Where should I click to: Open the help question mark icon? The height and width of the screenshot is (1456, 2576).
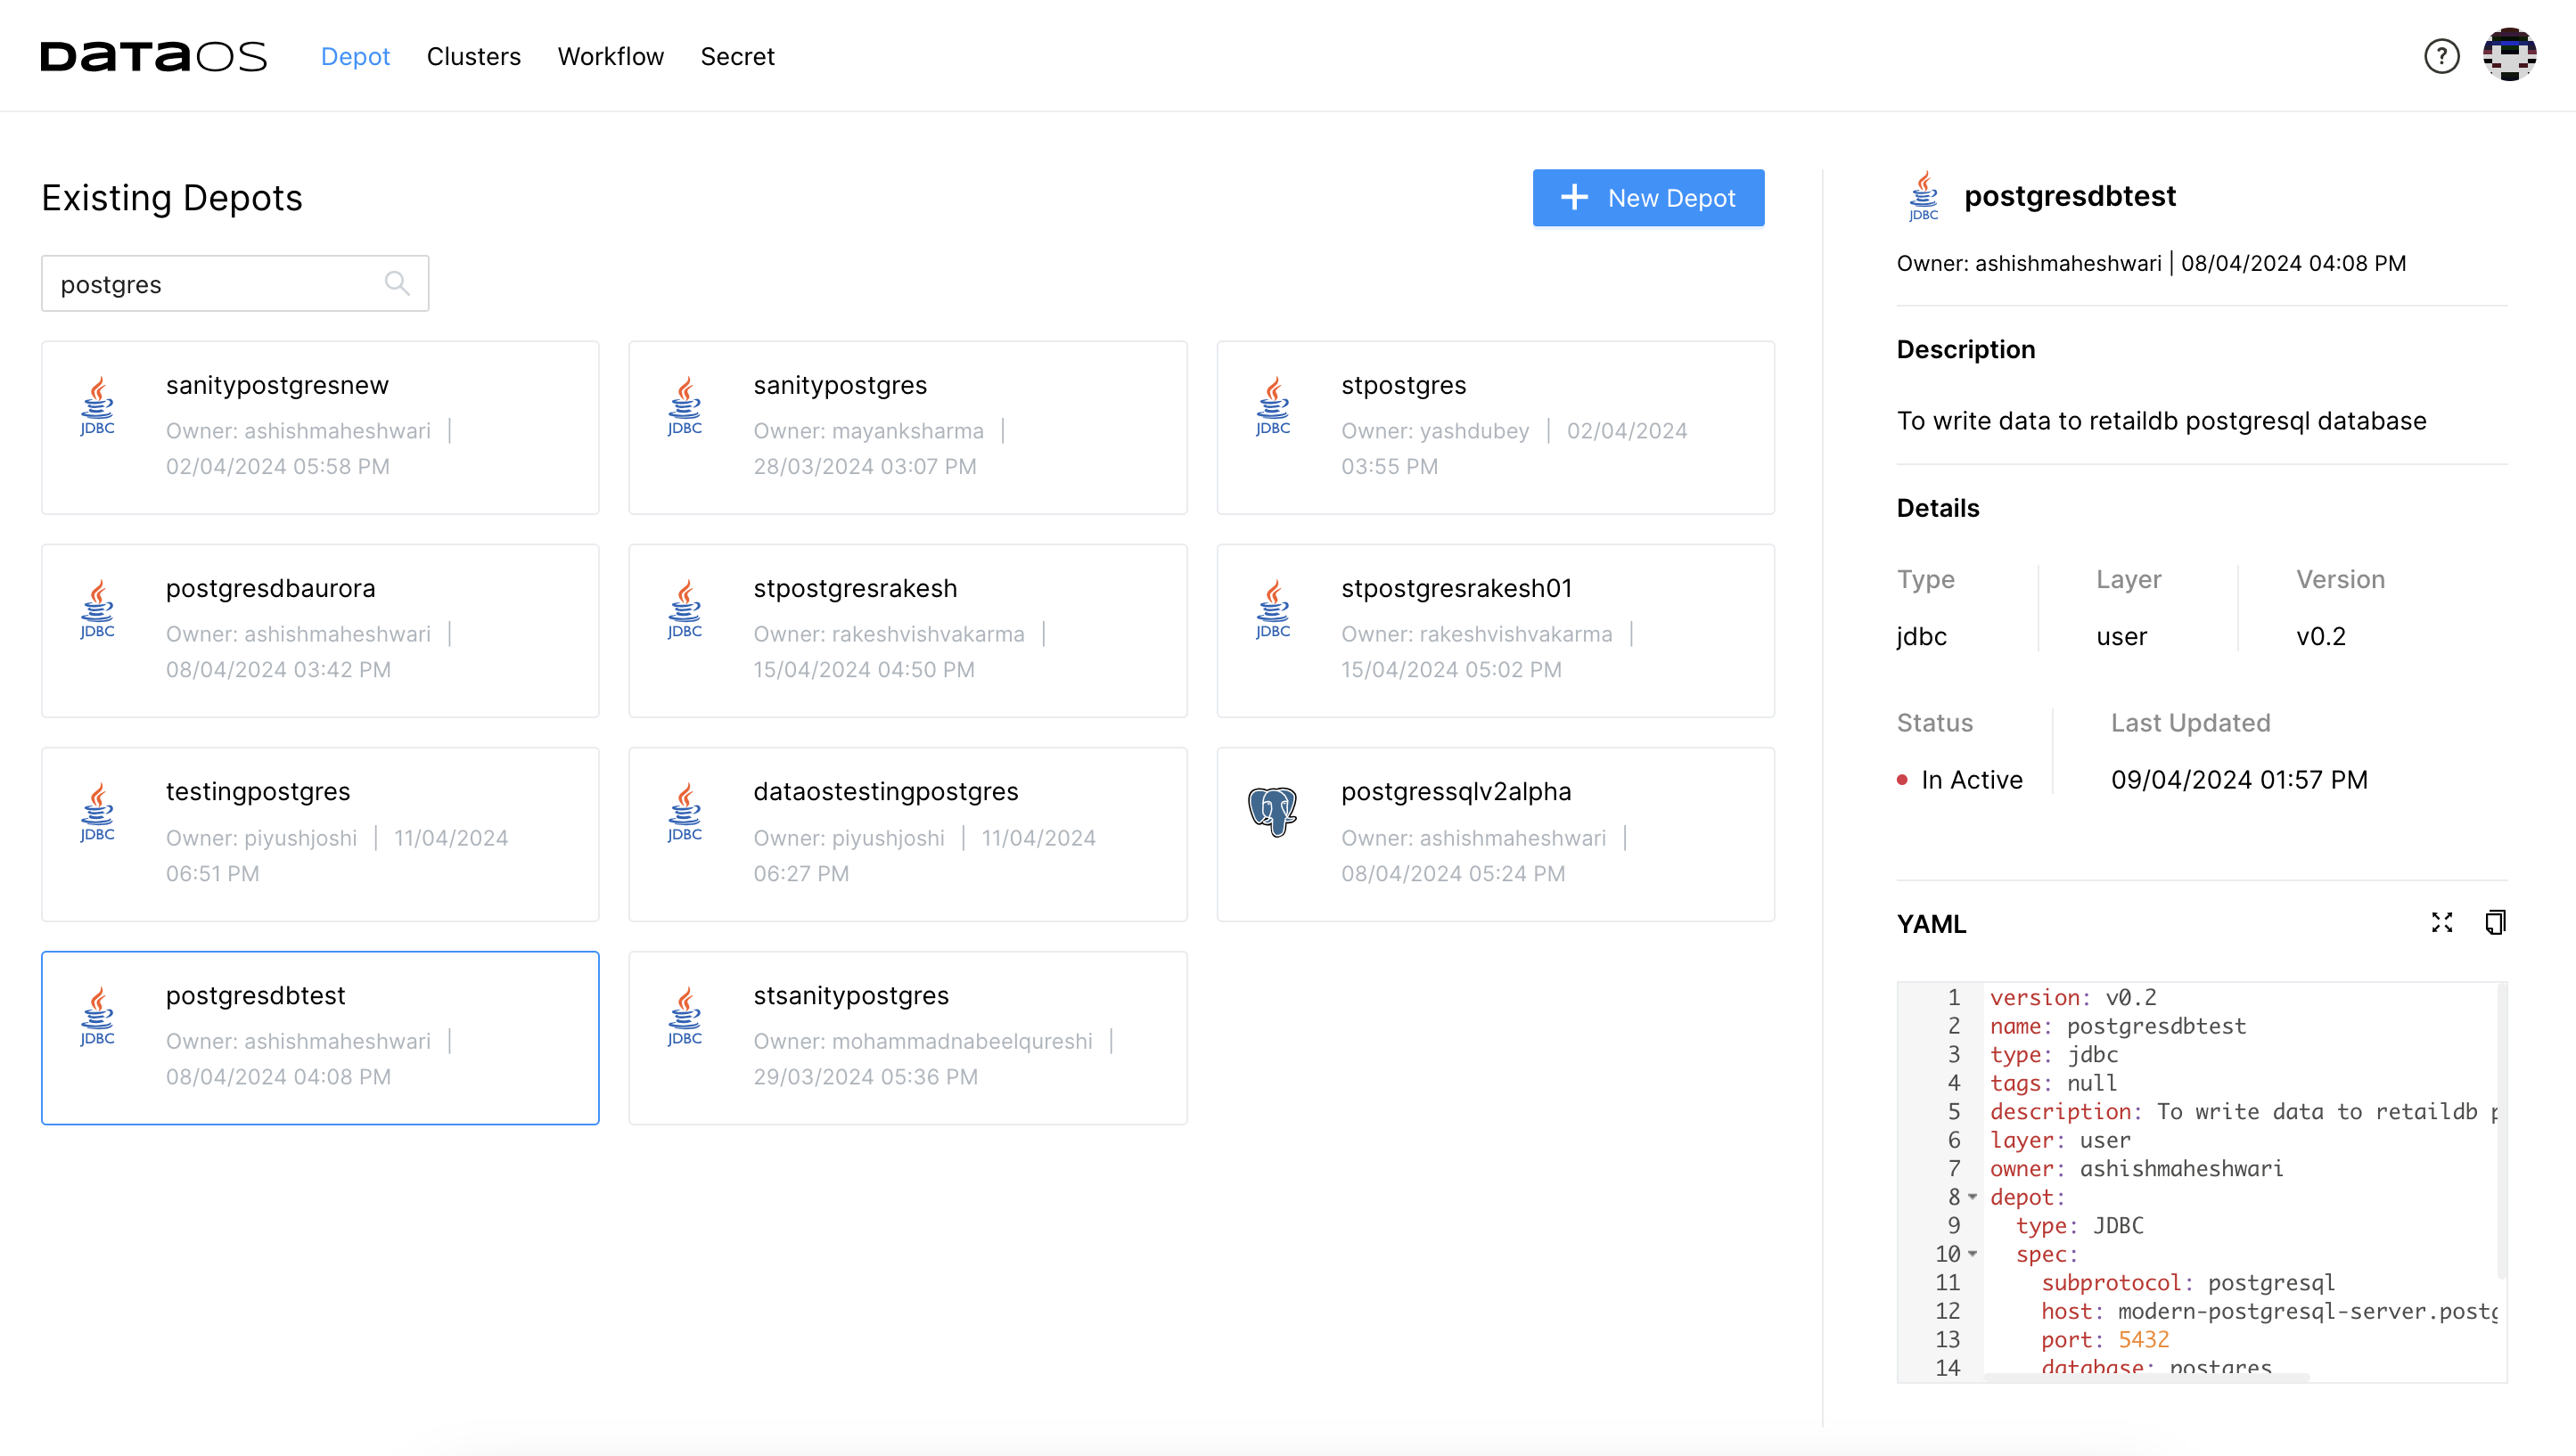[2441, 56]
